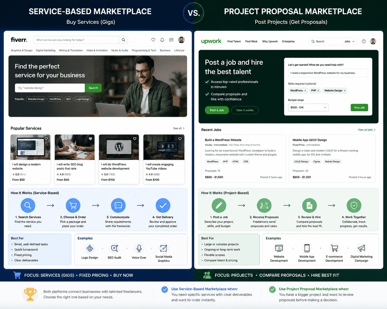Click the Post Job form button
This screenshot has height=309, width=387.
pos(359,107)
